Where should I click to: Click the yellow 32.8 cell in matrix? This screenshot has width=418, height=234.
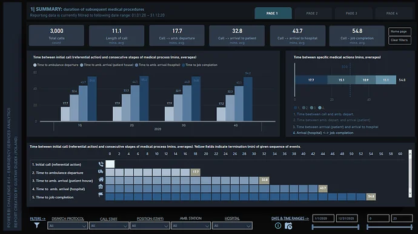click(x=265, y=180)
